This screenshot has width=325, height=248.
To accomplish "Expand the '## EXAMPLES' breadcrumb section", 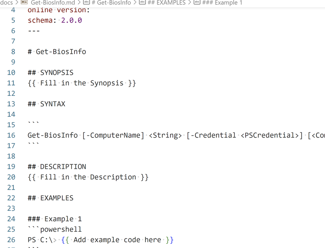I will [x=166, y=2].
